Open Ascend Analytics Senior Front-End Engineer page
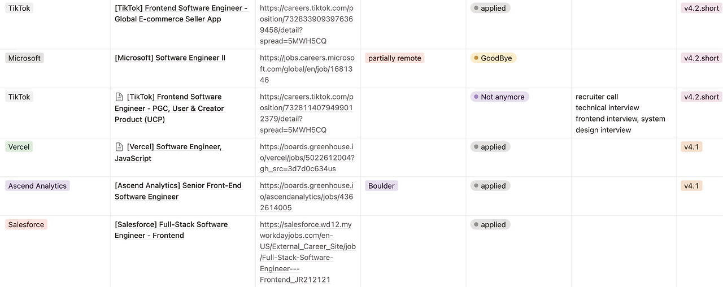Viewport: 723px width, 287px height. click(x=178, y=191)
